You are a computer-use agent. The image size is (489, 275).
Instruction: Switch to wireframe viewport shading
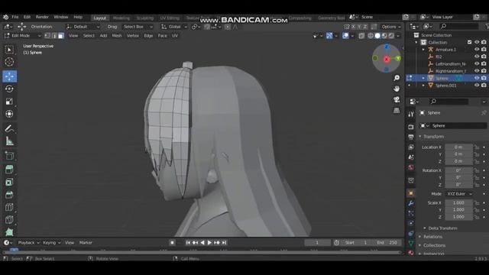pos(371,36)
